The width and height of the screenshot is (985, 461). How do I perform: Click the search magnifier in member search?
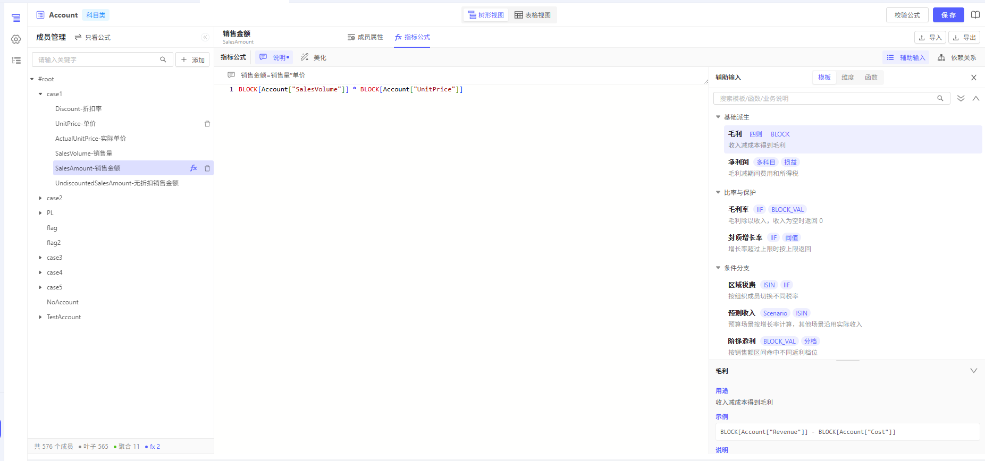pyautogui.click(x=163, y=59)
